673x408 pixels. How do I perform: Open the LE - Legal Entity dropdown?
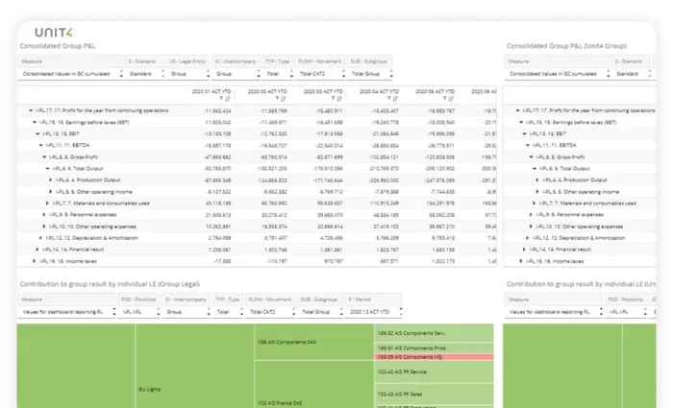click(x=188, y=74)
